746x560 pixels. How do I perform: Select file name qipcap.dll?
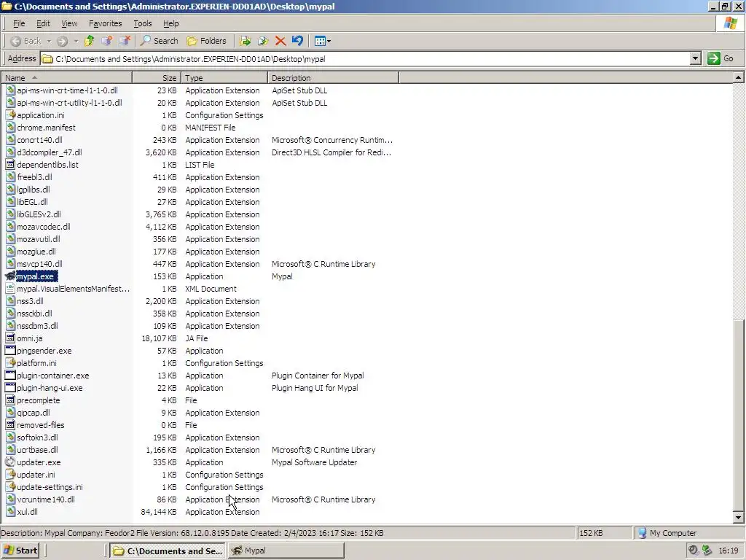[34, 413]
